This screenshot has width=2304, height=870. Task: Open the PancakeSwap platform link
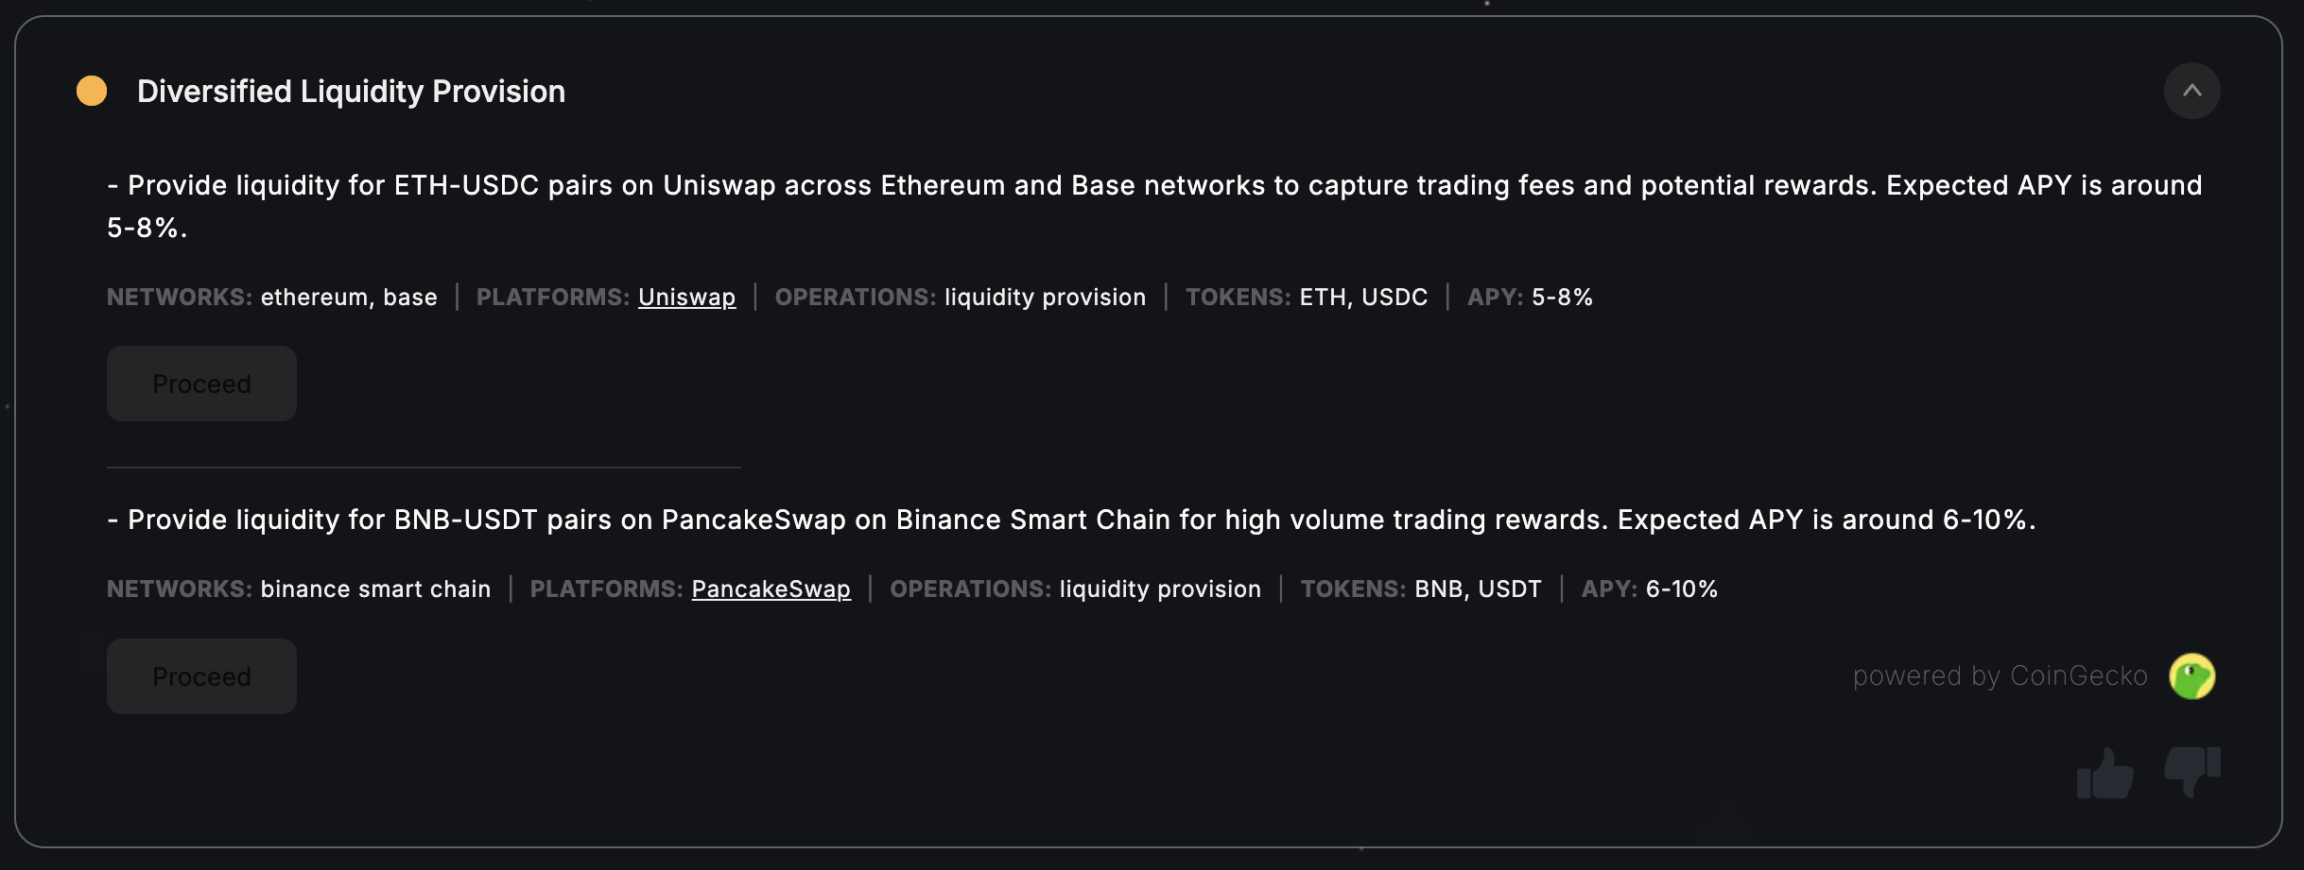click(x=771, y=589)
